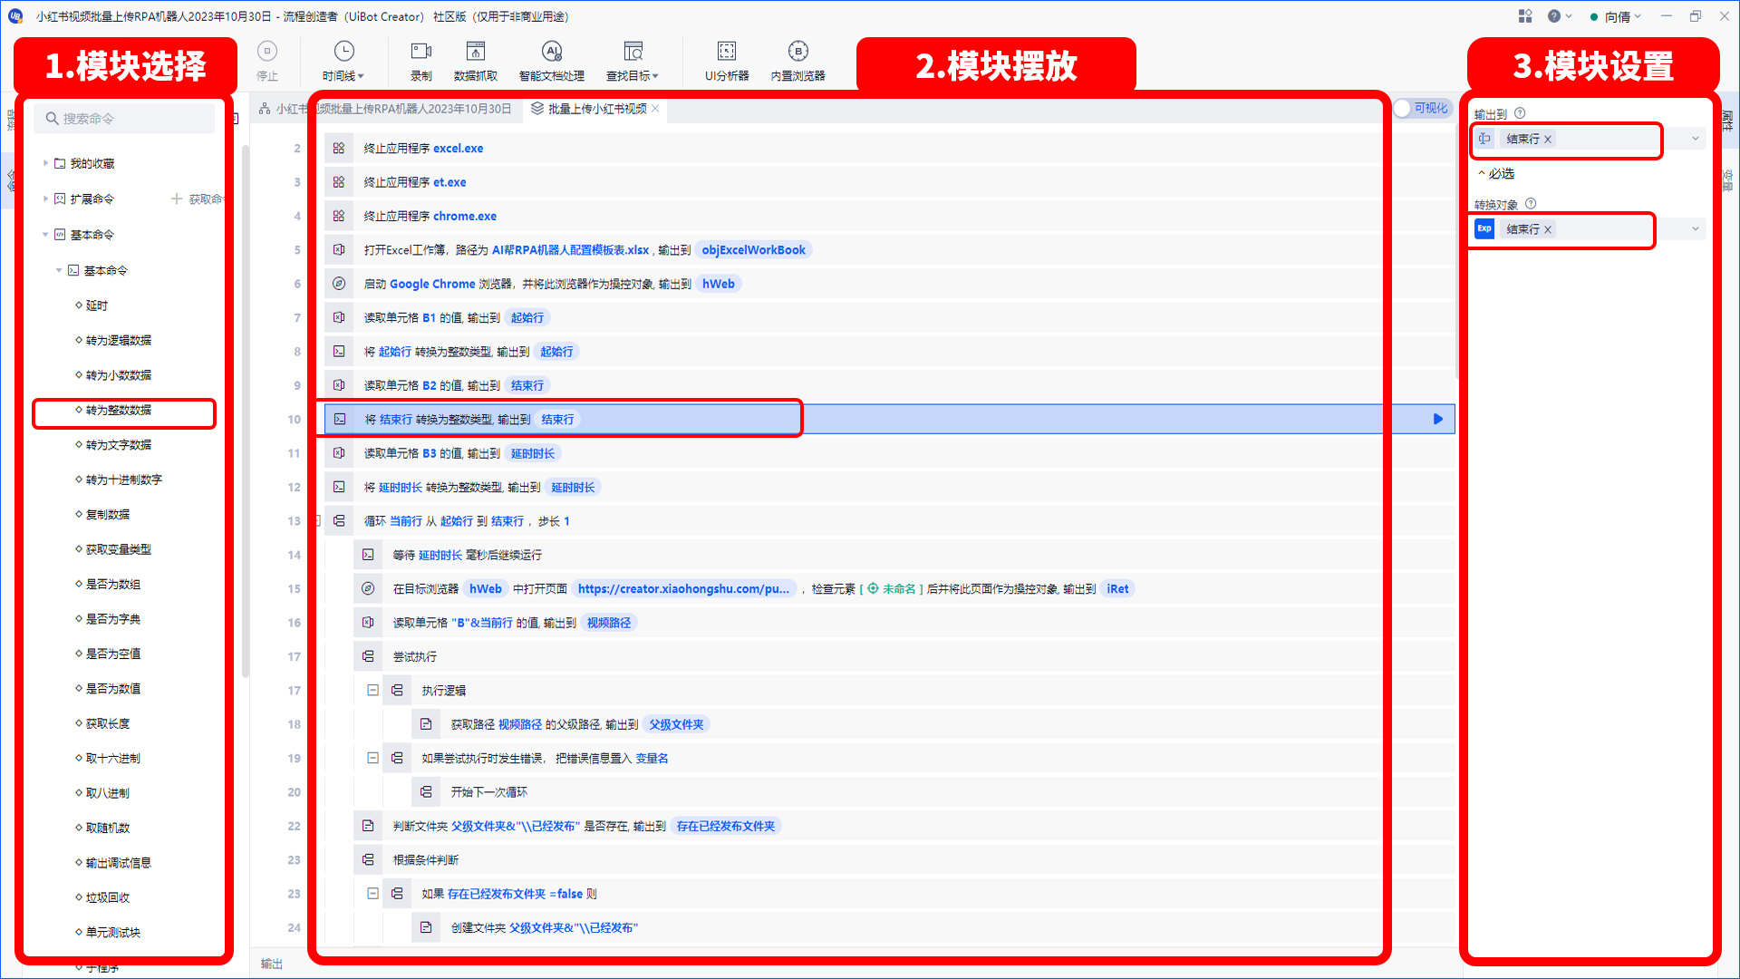Image resolution: width=1740 pixels, height=979 pixels.
Task: Click the creator.xiaohongshu.com URL field
Action: coord(684,588)
